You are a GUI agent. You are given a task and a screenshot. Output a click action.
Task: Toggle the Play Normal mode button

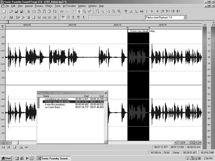pos(63,17)
